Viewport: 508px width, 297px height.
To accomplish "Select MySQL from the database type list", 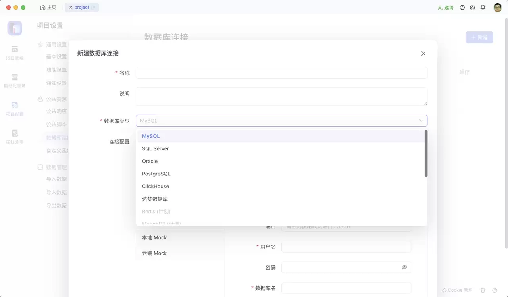I will pyautogui.click(x=281, y=136).
